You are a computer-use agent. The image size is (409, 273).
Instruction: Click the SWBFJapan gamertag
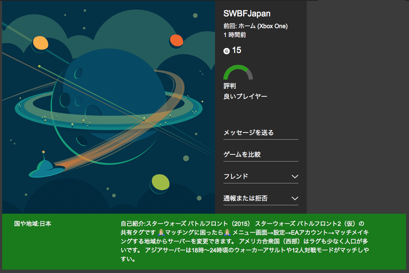click(247, 13)
